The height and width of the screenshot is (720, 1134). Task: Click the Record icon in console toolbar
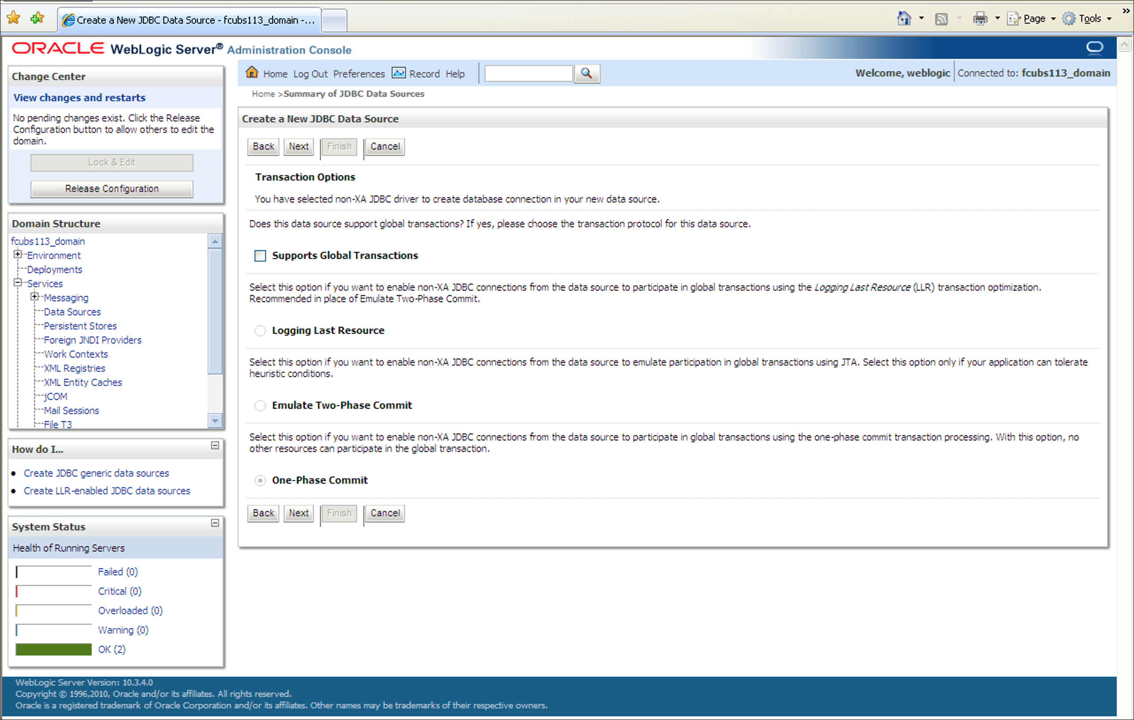398,73
